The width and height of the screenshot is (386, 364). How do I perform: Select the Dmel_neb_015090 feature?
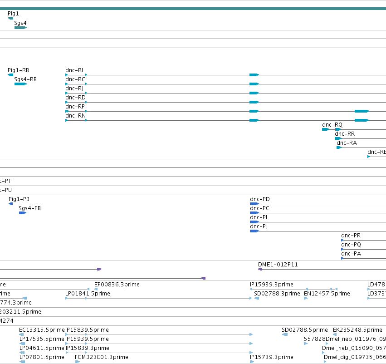(x=323, y=353)
